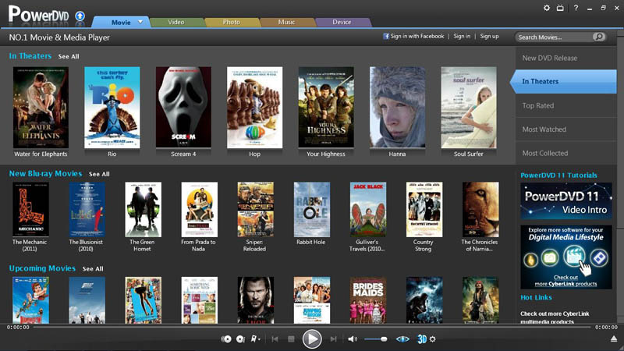
Task: Click See All next to In Theaters
Action: pyautogui.click(x=69, y=56)
